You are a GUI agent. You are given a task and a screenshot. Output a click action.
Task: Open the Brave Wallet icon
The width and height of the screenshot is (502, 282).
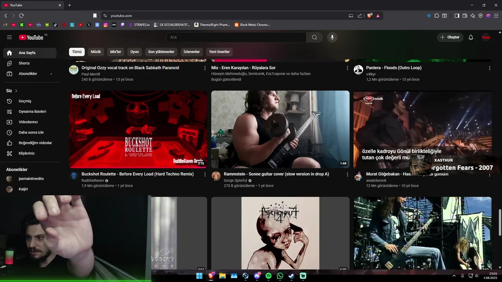pos(465,16)
